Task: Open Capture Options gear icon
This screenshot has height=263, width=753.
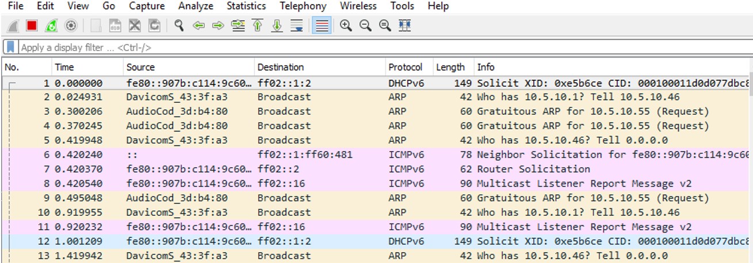Action: [x=71, y=26]
